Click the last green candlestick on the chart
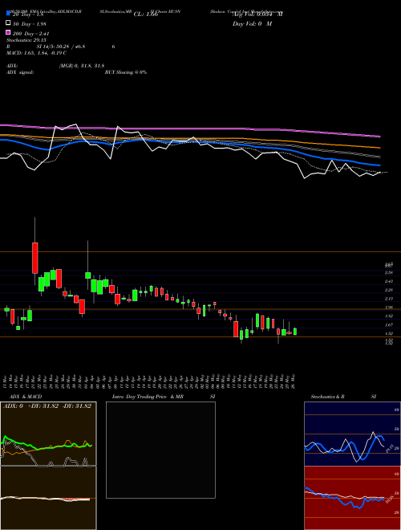Screen dimensions: 401x530 click(295, 331)
